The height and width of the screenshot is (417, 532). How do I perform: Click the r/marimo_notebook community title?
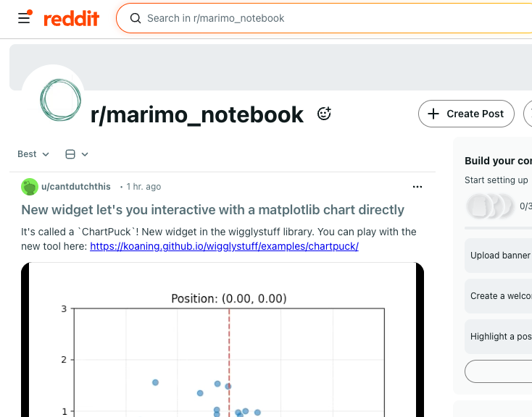[x=197, y=114]
